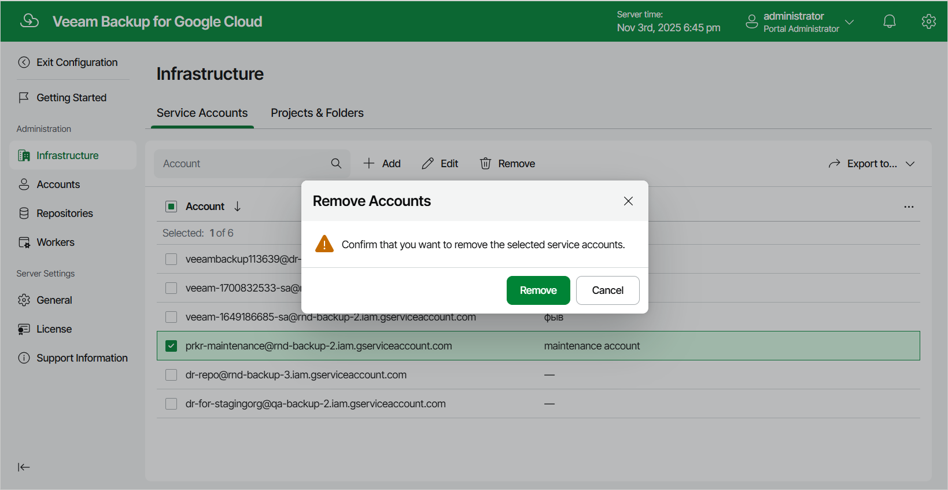This screenshot has height=490, width=948.
Task: Click the prkr-maintenance@rnd-backup-2 account name
Action: click(319, 346)
